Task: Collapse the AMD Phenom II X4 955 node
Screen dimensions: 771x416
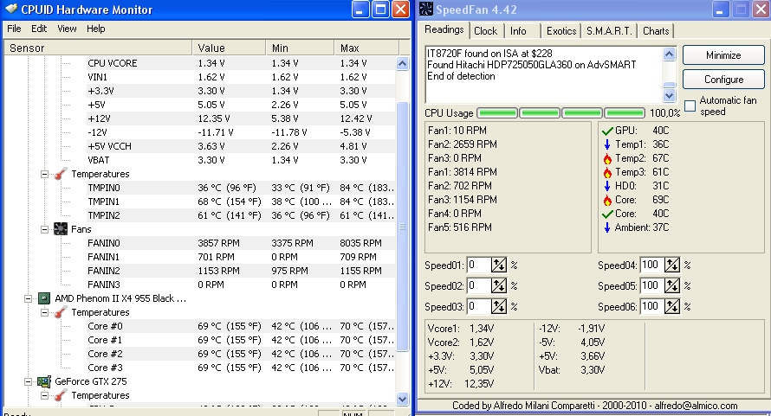Action: [x=29, y=298]
